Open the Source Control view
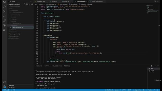162x91 pixels. point(4,11)
